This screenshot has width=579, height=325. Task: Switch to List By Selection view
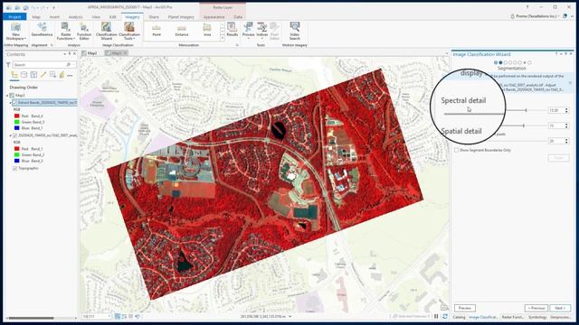(33, 75)
